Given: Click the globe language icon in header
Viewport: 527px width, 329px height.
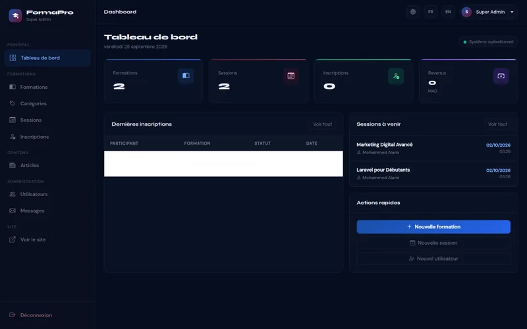Looking at the screenshot, I should pyautogui.click(x=413, y=12).
